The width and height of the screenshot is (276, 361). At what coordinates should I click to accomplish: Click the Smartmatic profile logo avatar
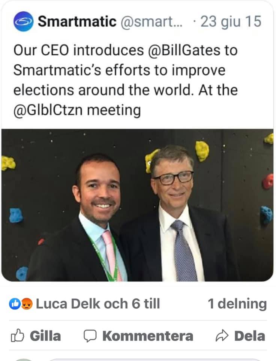point(23,21)
